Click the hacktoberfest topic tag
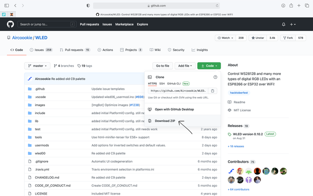The width and height of the screenshot is (313, 196). pyautogui.click(x=239, y=93)
